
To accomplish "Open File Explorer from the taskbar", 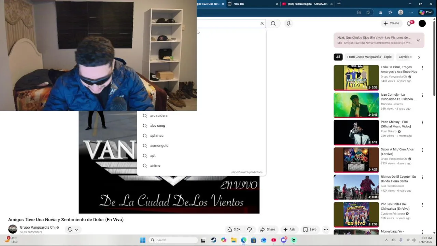I will point(234,240).
